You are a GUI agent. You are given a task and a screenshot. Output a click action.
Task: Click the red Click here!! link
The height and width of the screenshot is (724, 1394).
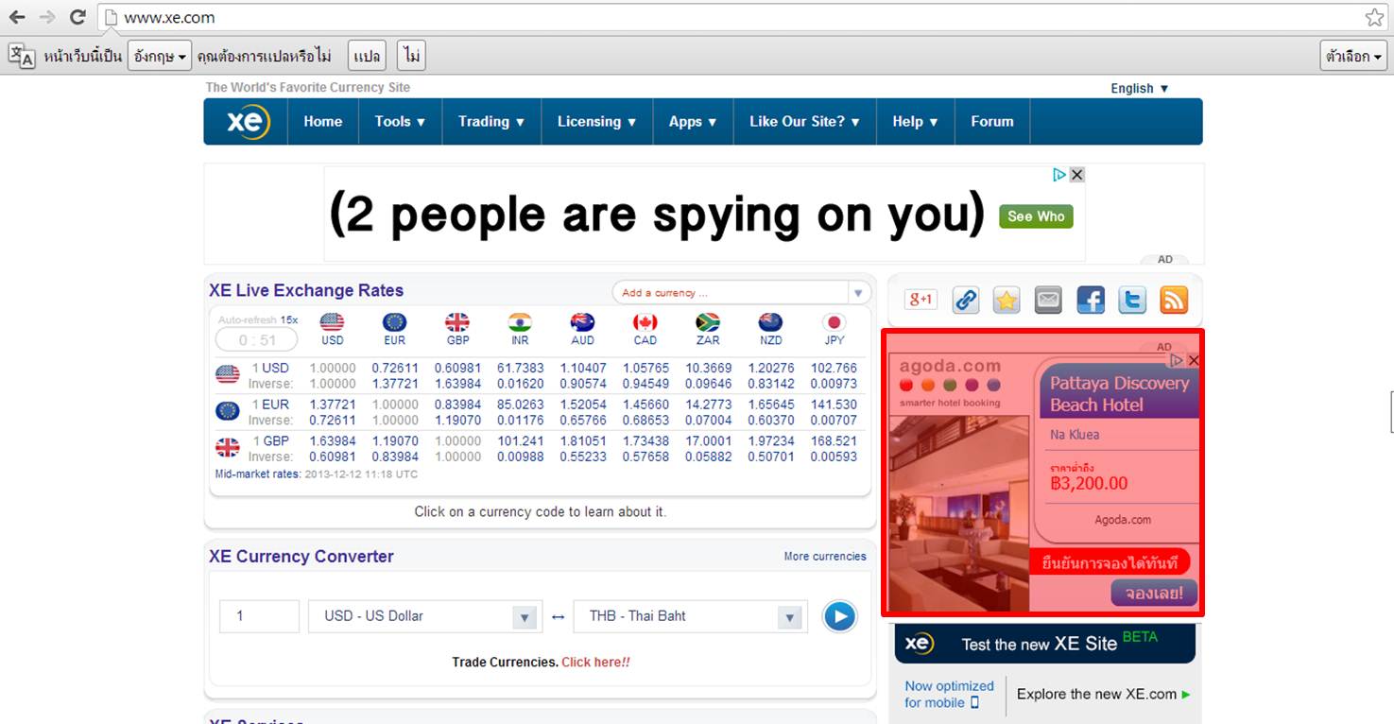click(595, 663)
